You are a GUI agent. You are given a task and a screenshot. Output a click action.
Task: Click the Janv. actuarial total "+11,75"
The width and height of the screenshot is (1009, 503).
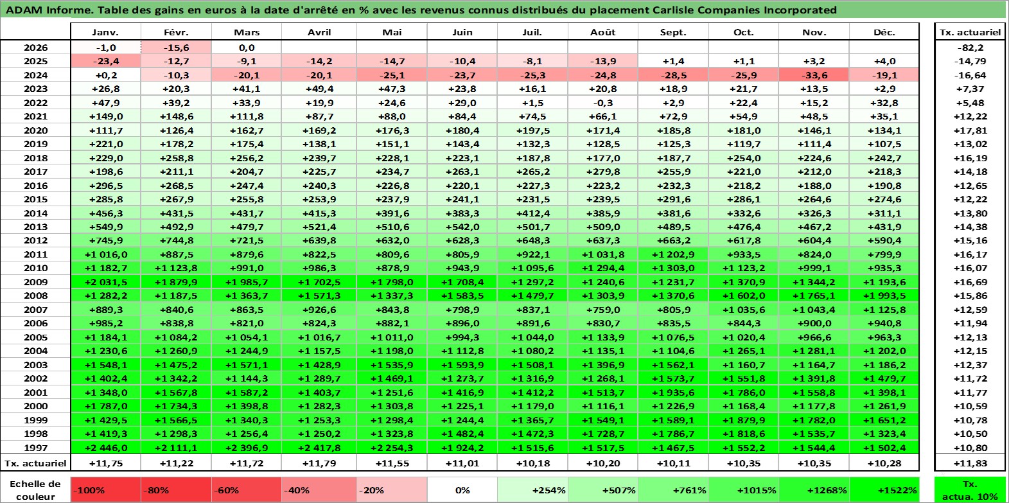(105, 463)
